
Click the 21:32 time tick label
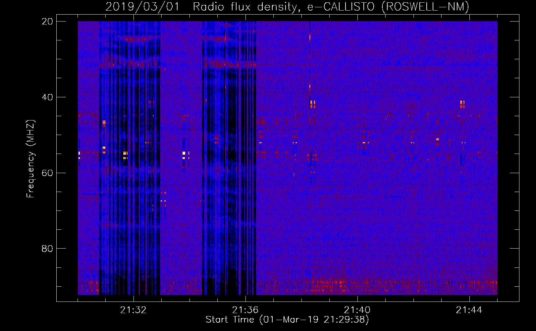(134, 310)
